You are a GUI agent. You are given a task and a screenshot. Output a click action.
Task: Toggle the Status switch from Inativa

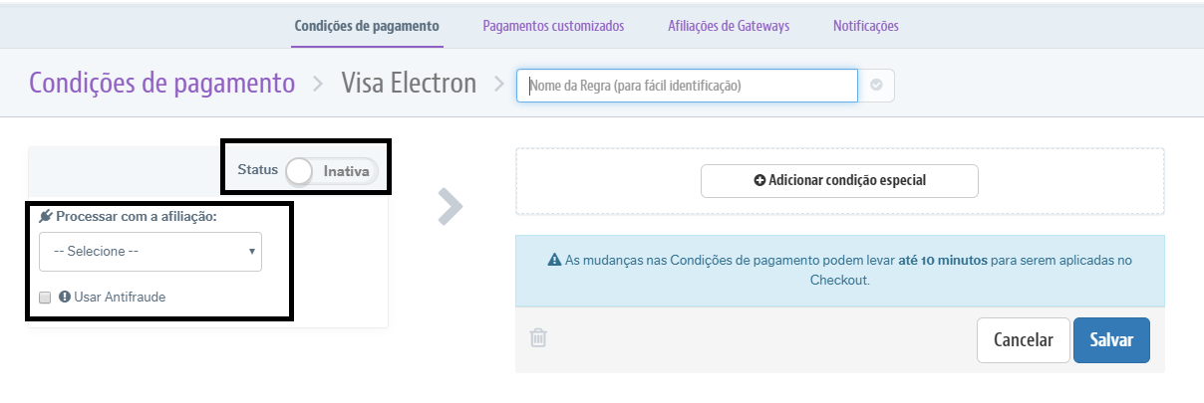point(331,171)
